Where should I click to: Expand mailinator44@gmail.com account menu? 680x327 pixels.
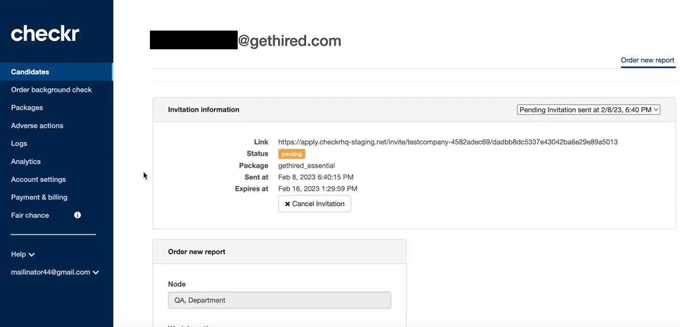[x=55, y=272]
